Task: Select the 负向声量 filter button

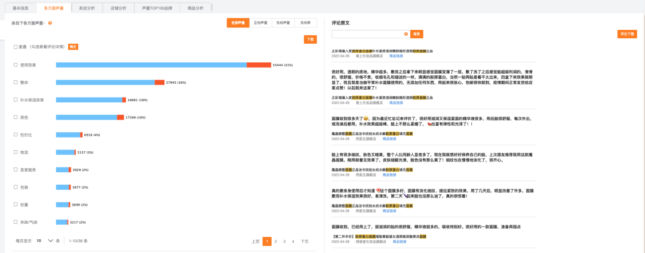Action: (x=283, y=23)
